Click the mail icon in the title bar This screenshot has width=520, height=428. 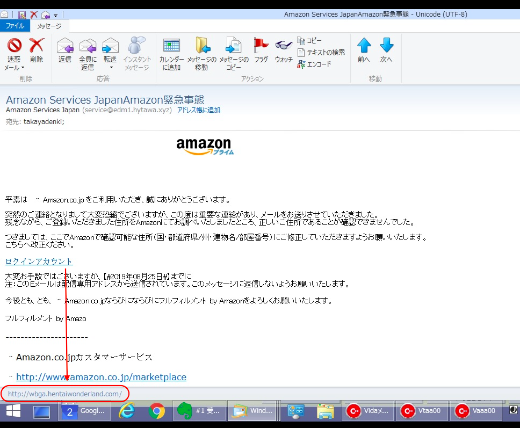4,14
